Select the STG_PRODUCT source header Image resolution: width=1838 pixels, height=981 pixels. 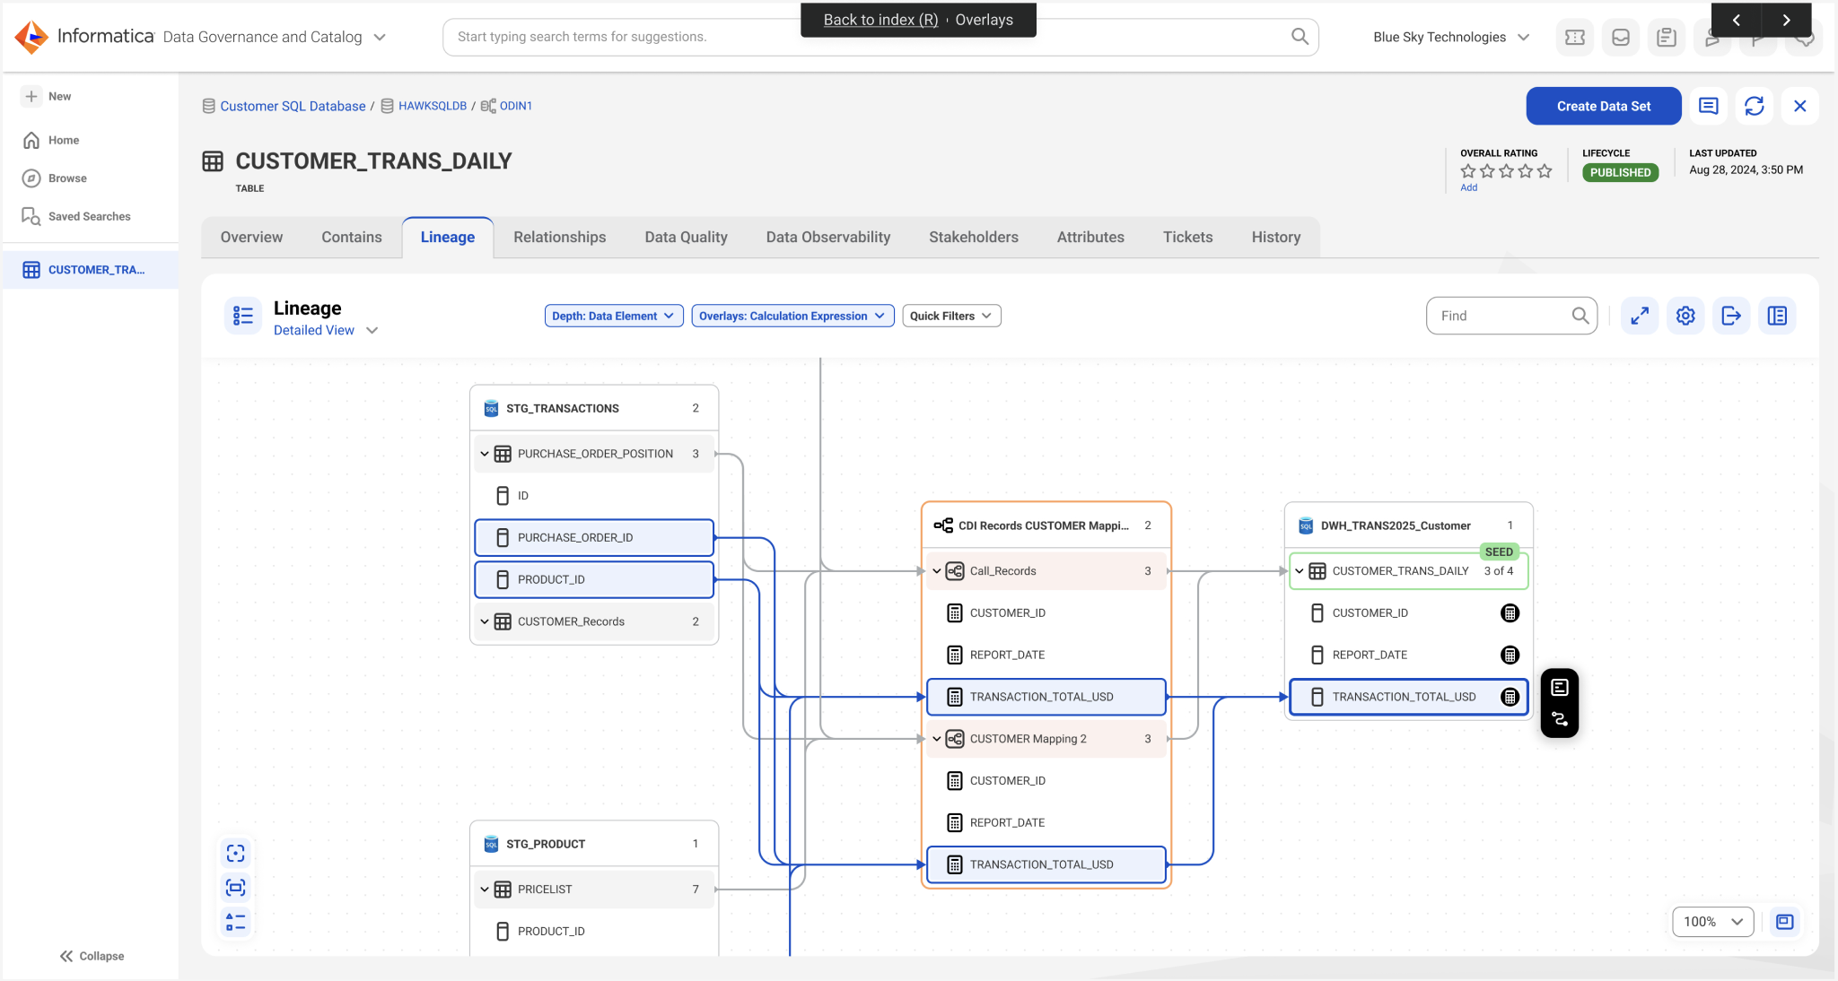coord(594,844)
